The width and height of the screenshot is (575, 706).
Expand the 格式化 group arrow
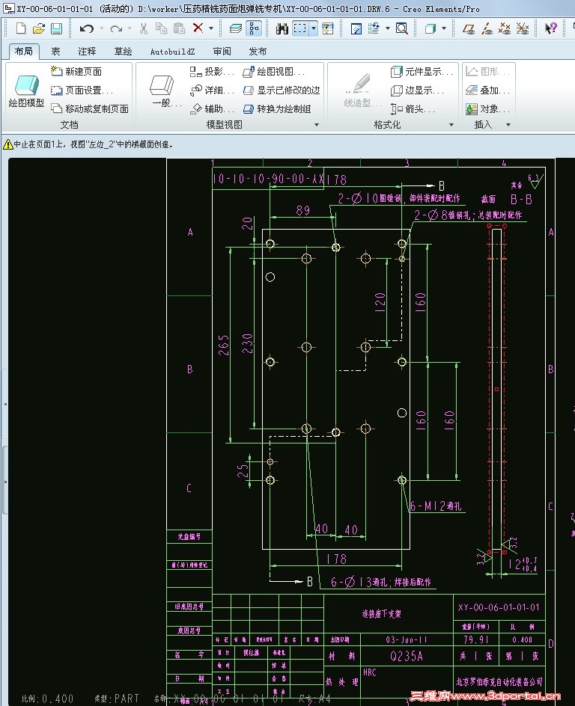[451, 125]
